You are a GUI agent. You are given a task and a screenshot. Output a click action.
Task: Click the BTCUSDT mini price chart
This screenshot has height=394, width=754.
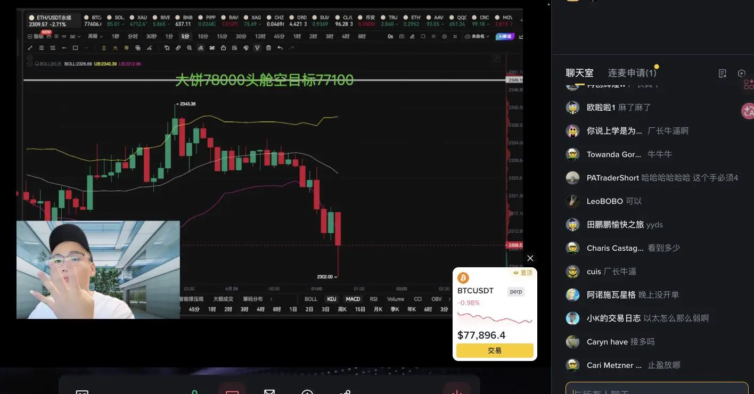[x=495, y=318]
